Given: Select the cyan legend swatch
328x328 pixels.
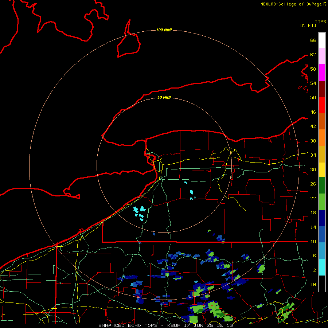Looking at the screenshot, I should [322, 267].
